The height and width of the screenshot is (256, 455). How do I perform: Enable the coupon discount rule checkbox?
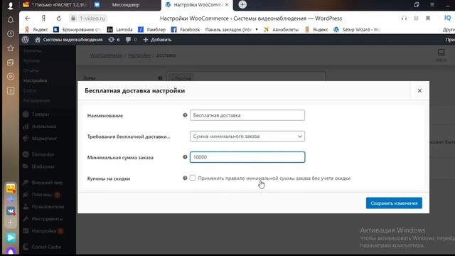pos(193,178)
